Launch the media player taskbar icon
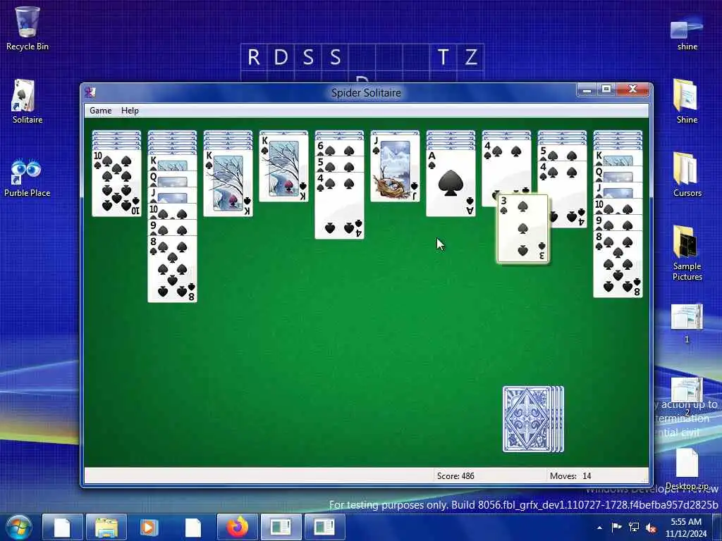The width and height of the screenshot is (722, 541). coord(149,527)
